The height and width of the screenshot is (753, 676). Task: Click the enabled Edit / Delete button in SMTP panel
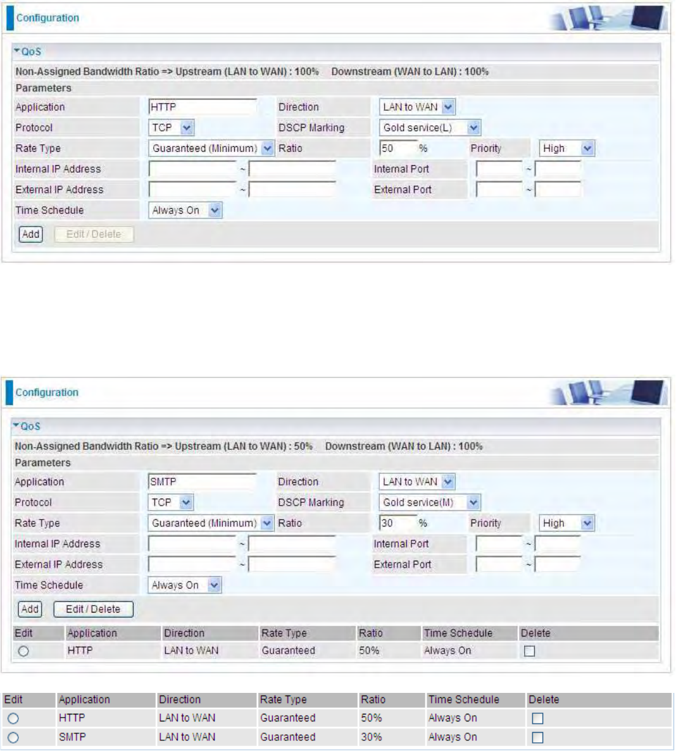[x=93, y=609]
